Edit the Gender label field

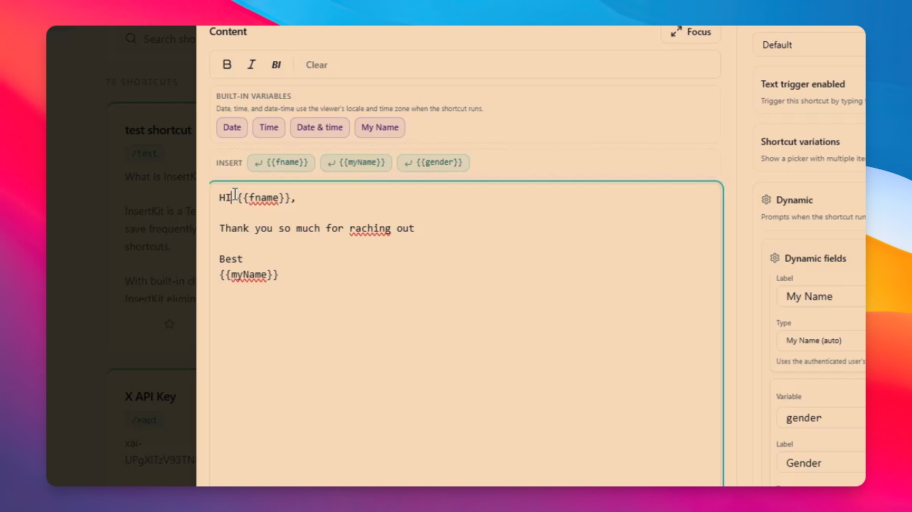(821, 463)
